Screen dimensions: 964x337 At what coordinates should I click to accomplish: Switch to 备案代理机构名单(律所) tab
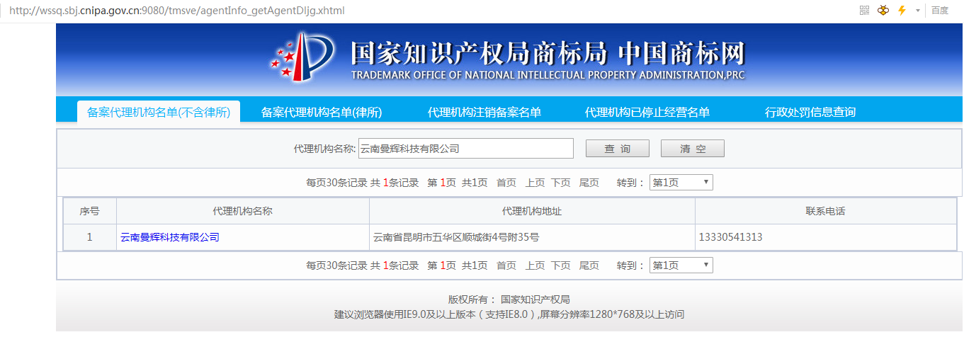tap(322, 112)
